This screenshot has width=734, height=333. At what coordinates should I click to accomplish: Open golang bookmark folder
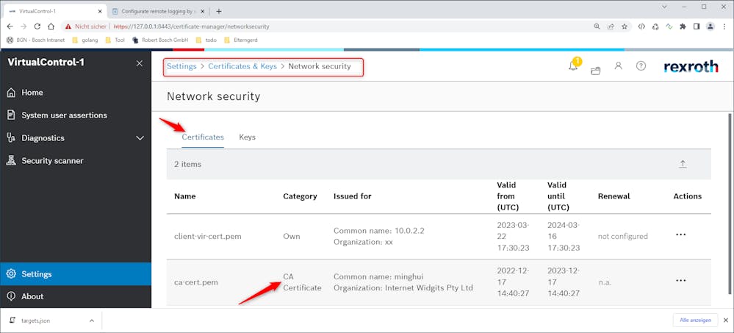[86, 40]
